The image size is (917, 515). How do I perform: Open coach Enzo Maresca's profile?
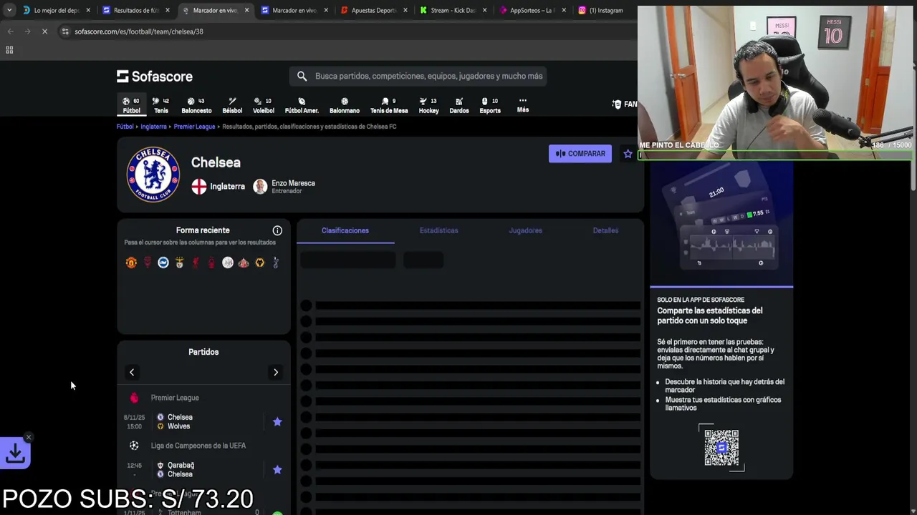click(x=284, y=187)
